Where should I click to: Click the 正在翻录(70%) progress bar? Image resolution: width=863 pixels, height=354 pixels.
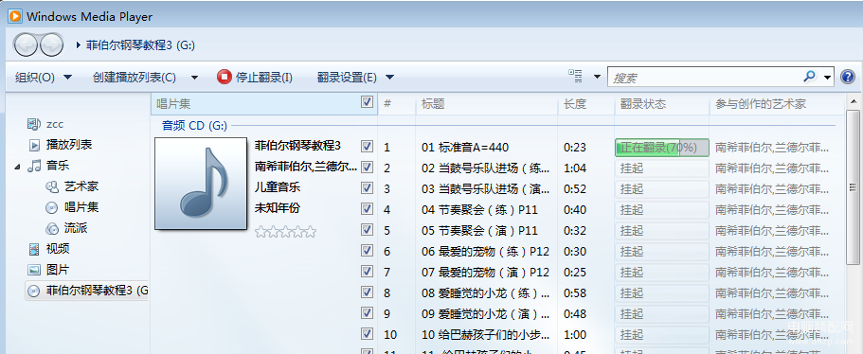click(661, 148)
